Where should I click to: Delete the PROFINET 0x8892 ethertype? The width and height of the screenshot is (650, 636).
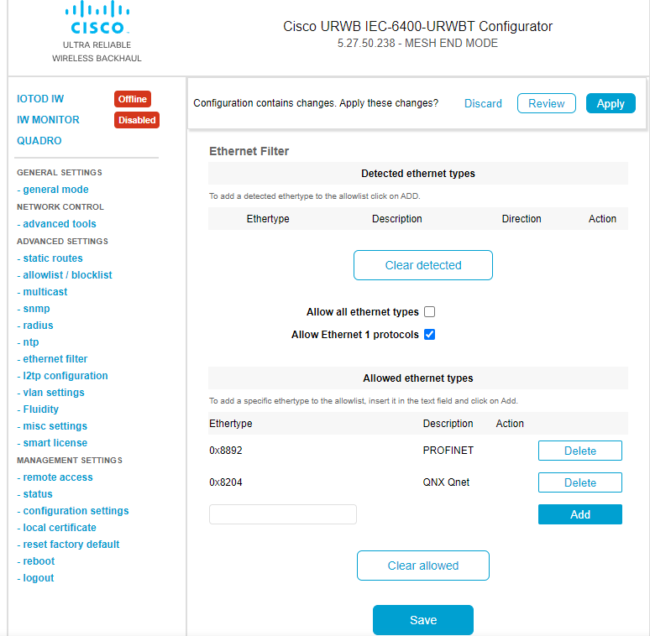pos(580,451)
